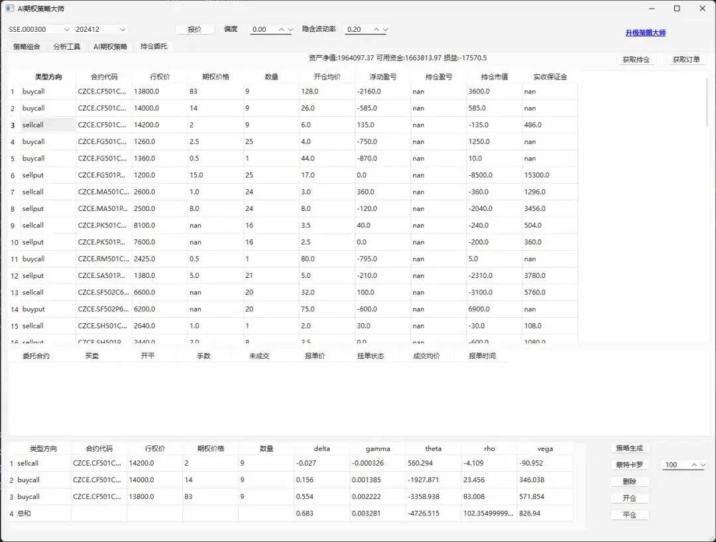Screen dimensions: 716x542
Task: Click the 开仓均价 column header
Action: [x=327, y=77]
